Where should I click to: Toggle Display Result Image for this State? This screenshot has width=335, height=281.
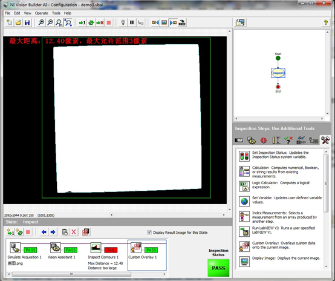pyautogui.click(x=149, y=233)
